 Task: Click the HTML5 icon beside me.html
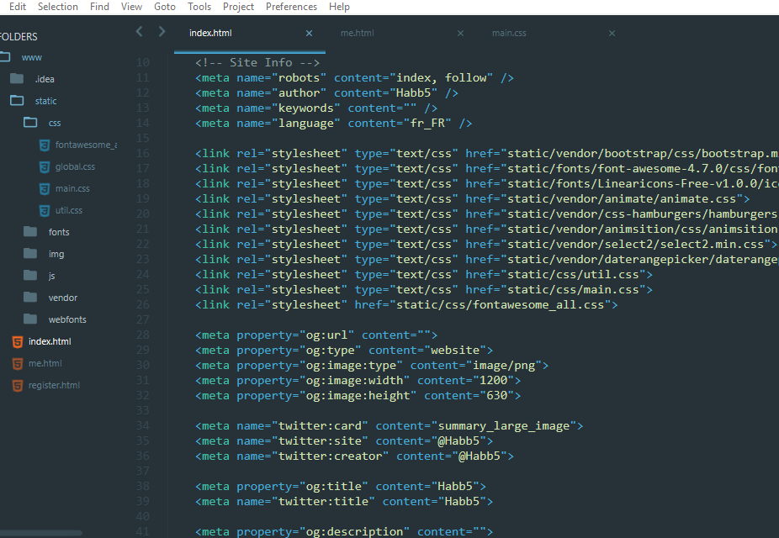(18, 363)
